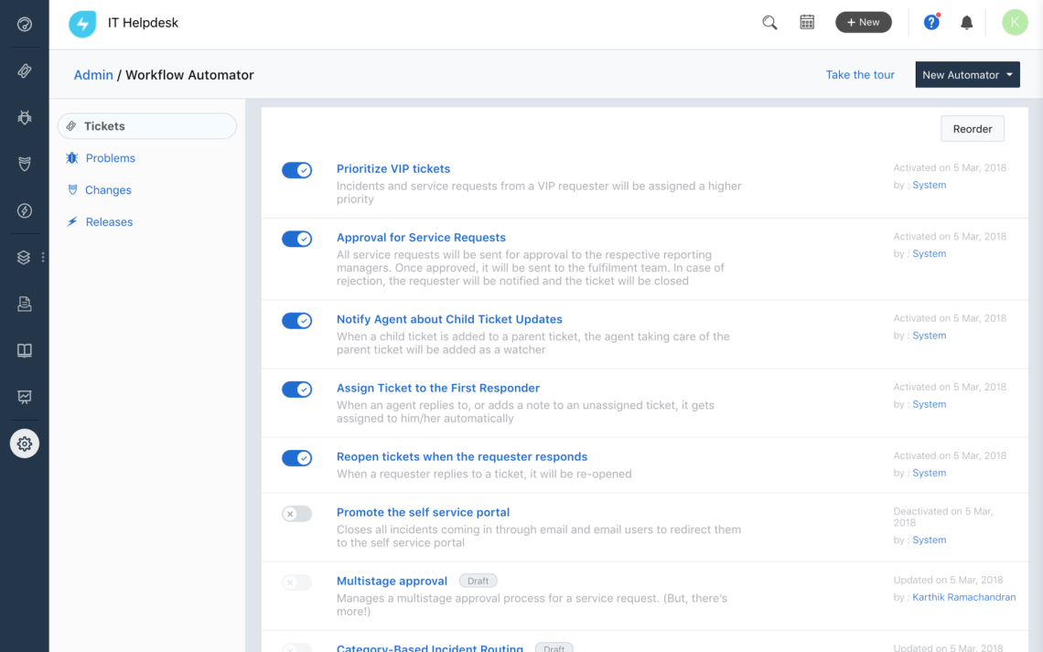Click the help question mark icon
The height and width of the screenshot is (652, 1043).
tap(931, 23)
